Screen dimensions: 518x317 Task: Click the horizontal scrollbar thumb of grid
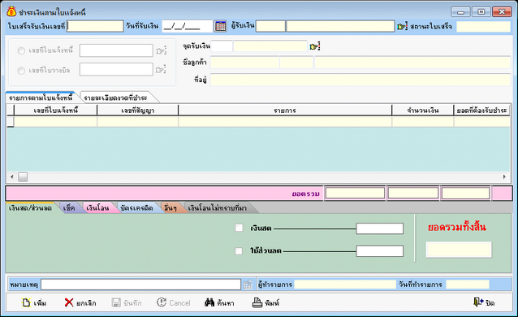23,176
